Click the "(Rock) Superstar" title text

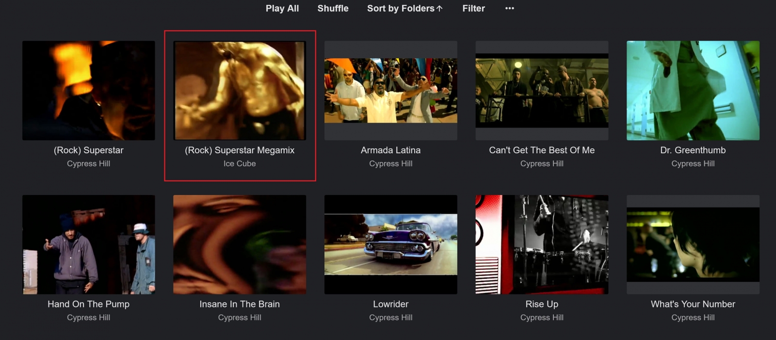coord(89,150)
